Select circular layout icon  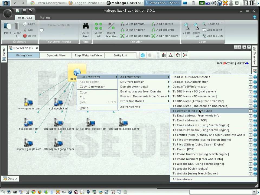(178, 55)
